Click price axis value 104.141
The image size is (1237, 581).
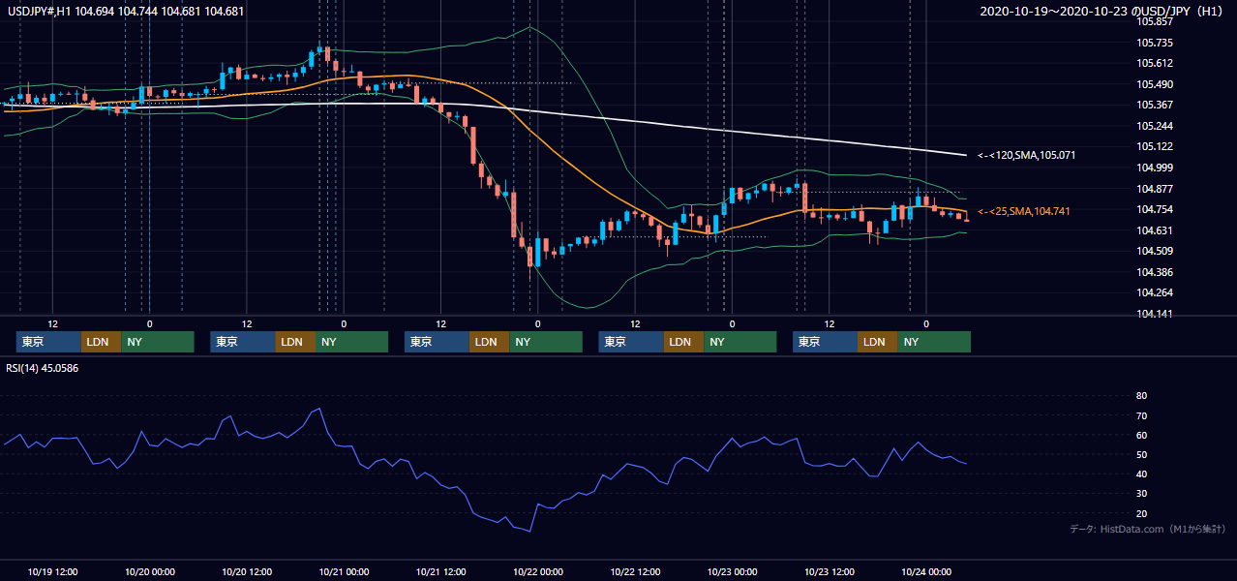coord(1155,314)
